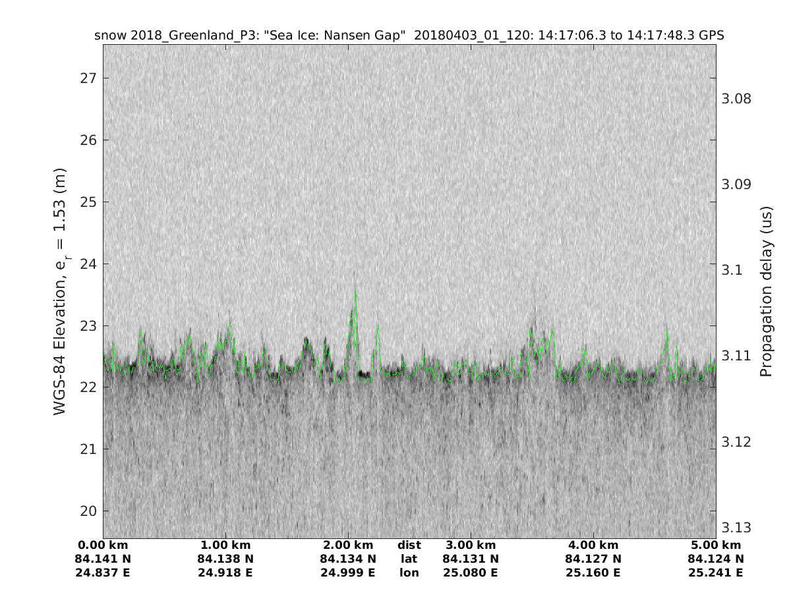The height and width of the screenshot is (593, 791).
Task: Click the 'lon' legend label below the plot
Action: click(409, 573)
